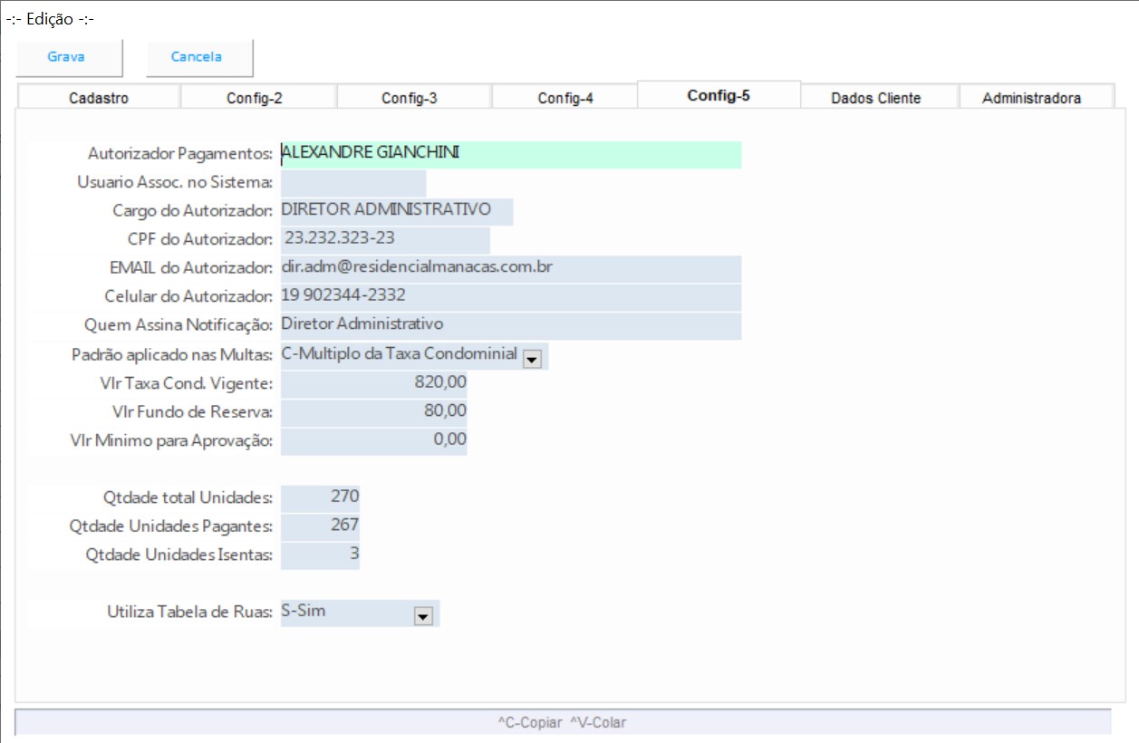Image resolution: width=1139 pixels, height=743 pixels.
Task: Focus the empty Usuario Assoc. no Sistema field
Action: click(352, 183)
